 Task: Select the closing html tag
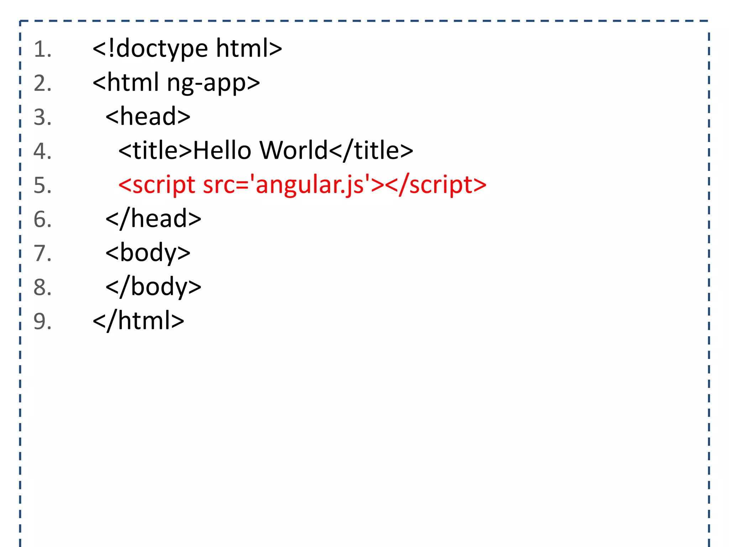pos(138,321)
